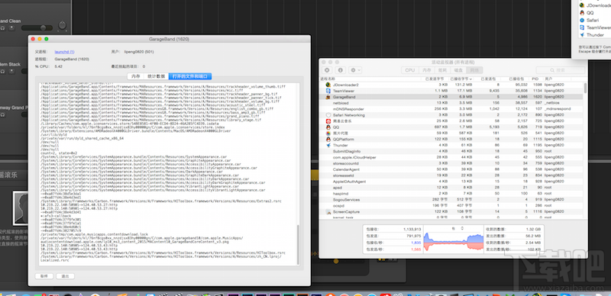Click the 取样 sample button
Image resolution: width=611 pixels, height=296 pixels.
(x=44, y=276)
